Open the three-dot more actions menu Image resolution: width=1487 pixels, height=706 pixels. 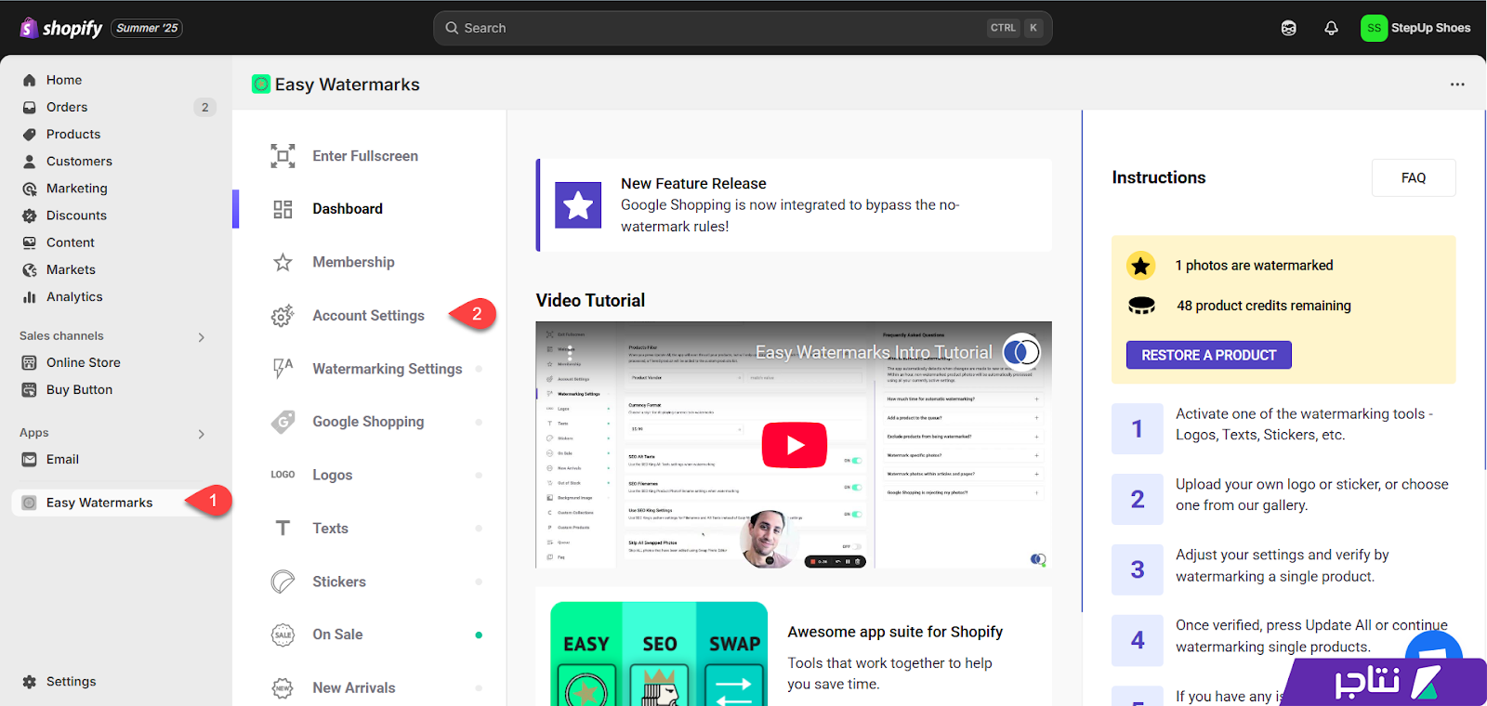(x=1457, y=85)
